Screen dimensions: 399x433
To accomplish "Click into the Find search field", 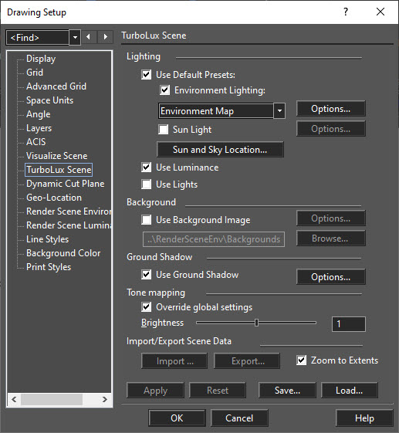I will pyautogui.click(x=37, y=37).
